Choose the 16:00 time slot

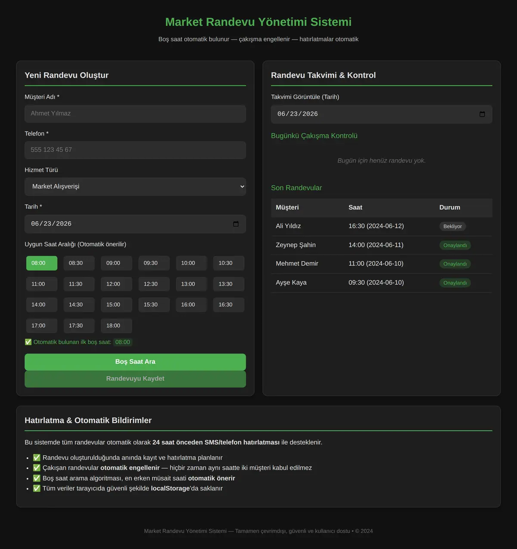[x=191, y=305]
